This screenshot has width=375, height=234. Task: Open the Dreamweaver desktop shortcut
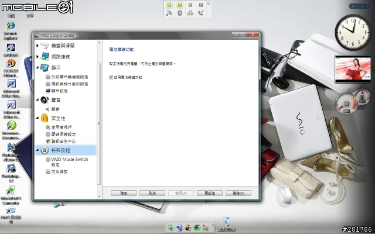tap(11, 130)
